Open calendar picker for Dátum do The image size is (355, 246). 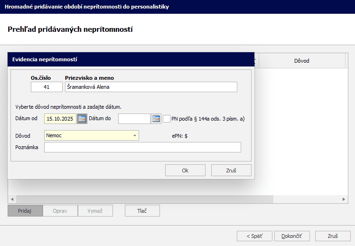pos(156,119)
